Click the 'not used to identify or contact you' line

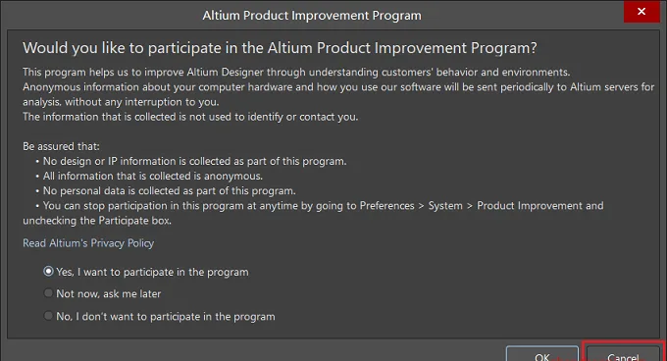click(190, 117)
